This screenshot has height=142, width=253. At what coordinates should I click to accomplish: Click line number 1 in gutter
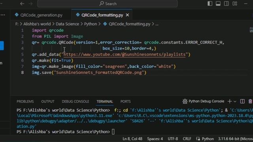click(x=23, y=30)
